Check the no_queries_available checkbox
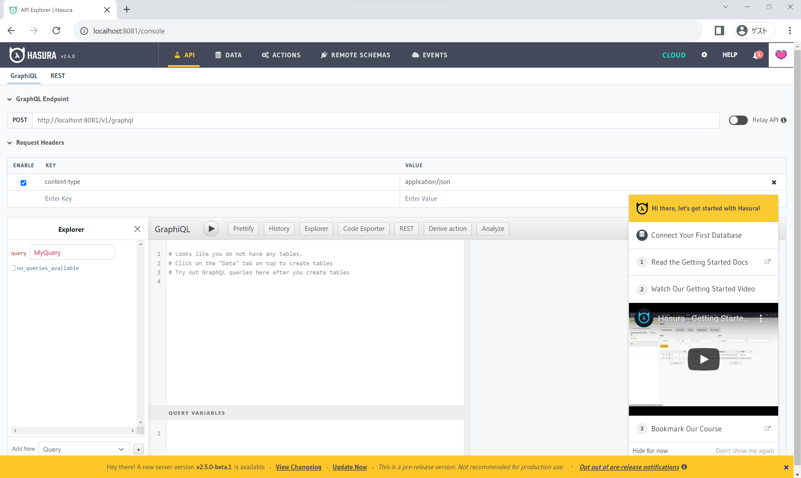 (x=13, y=268)
